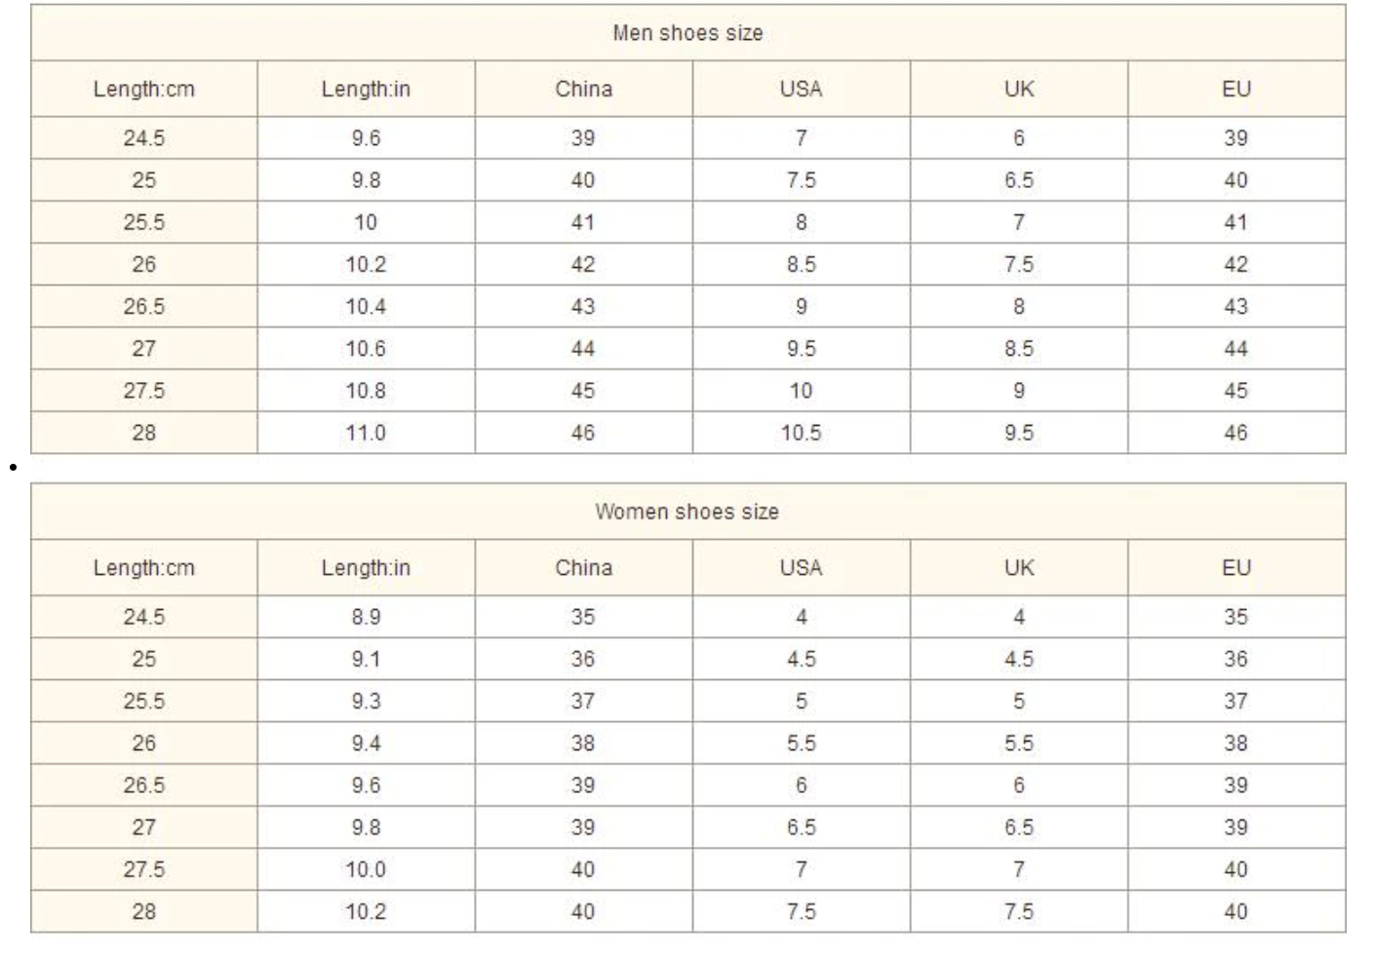This screenshot has width=1375, height=953.
Task: Click the Women length 10.0 inches cell
Action: tap(366, 869)
